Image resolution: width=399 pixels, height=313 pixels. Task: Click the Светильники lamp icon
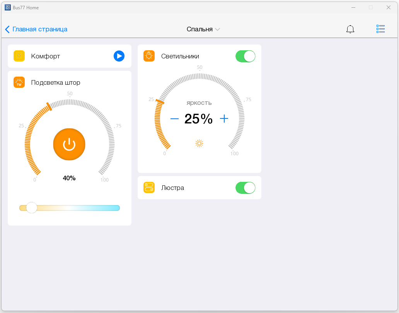pyautogui.click(x=149, y=56)
